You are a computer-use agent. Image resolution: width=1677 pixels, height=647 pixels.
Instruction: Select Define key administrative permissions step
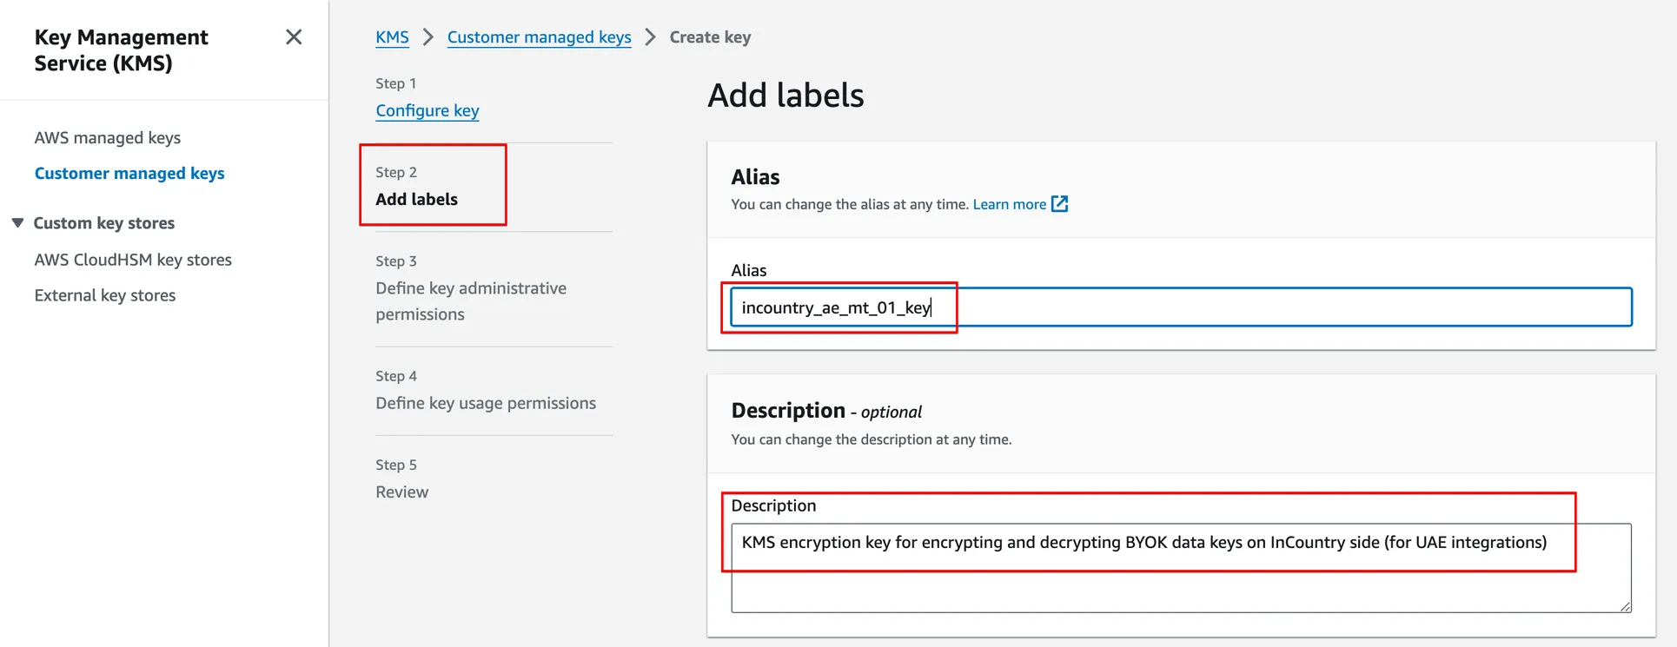click(x=470, y=300)
